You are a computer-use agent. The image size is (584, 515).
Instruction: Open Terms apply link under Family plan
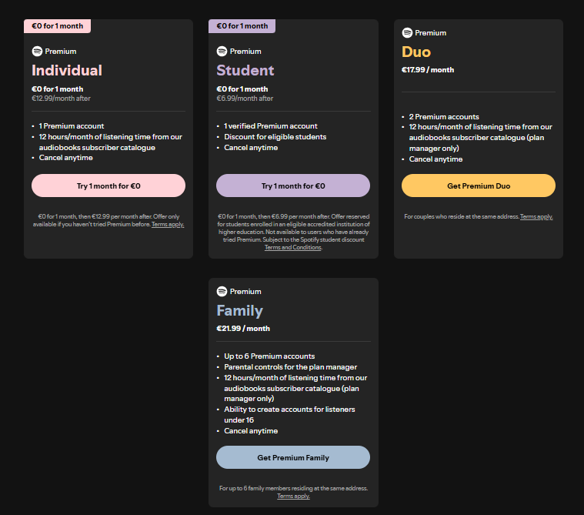pos(293,496)
